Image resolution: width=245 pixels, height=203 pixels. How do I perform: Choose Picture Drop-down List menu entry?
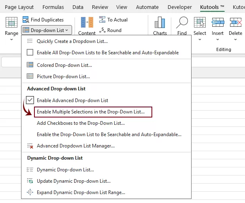pos(106,76)
